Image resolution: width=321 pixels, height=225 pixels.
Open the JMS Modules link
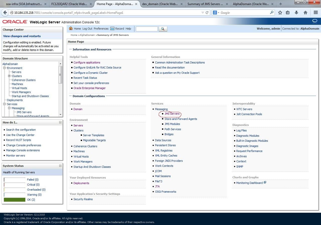(172, 124)
